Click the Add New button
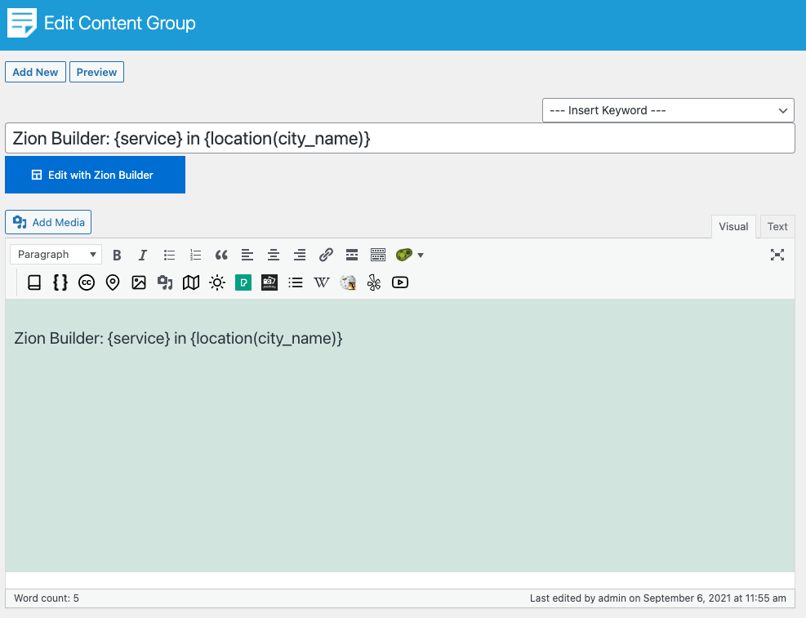Screen dimensions: 806x618 pos(35,72)
